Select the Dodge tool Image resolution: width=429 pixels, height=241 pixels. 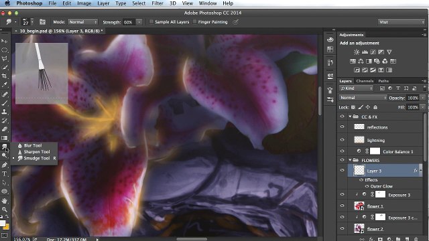coord(5,155)
